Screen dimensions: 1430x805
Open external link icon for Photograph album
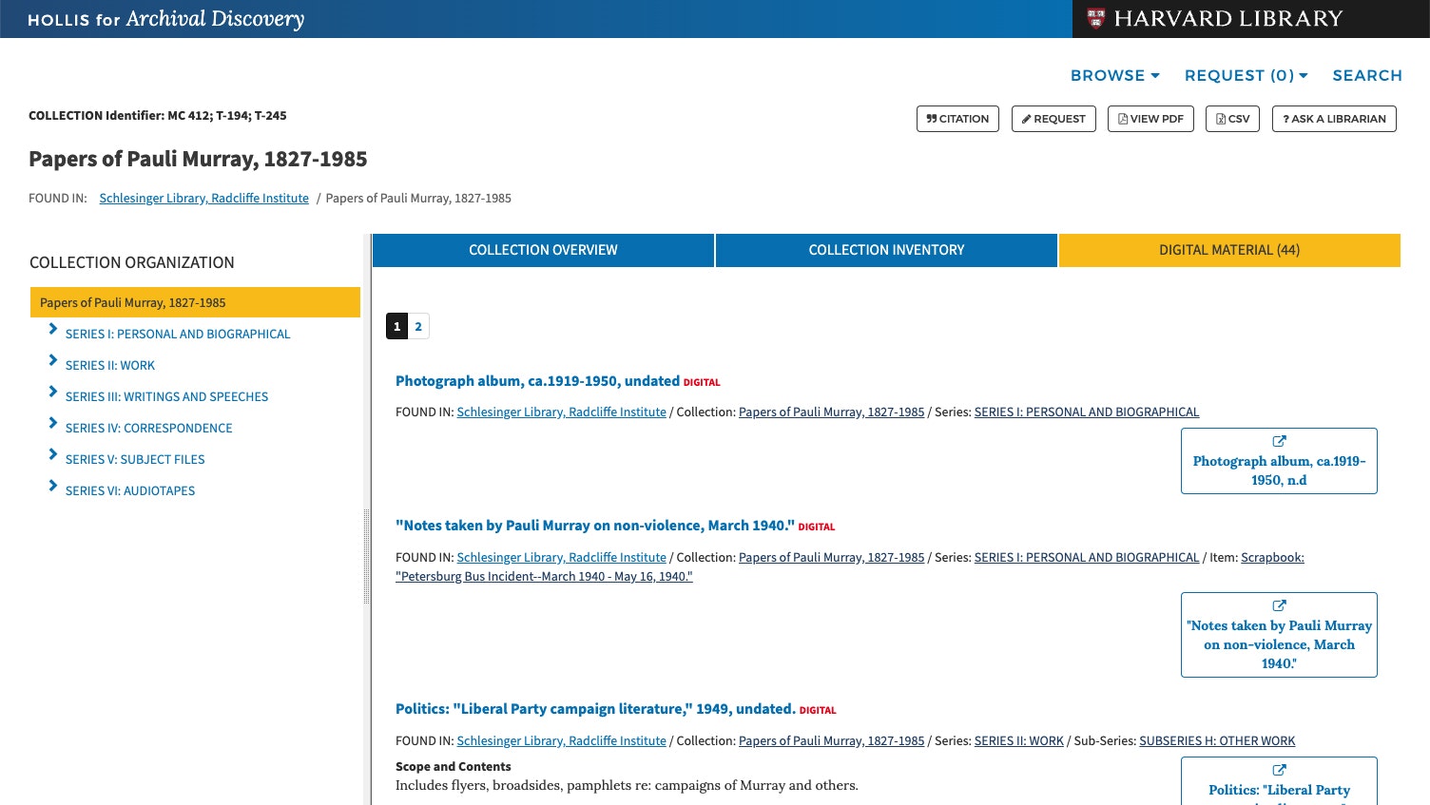[x=1279, y=441]
